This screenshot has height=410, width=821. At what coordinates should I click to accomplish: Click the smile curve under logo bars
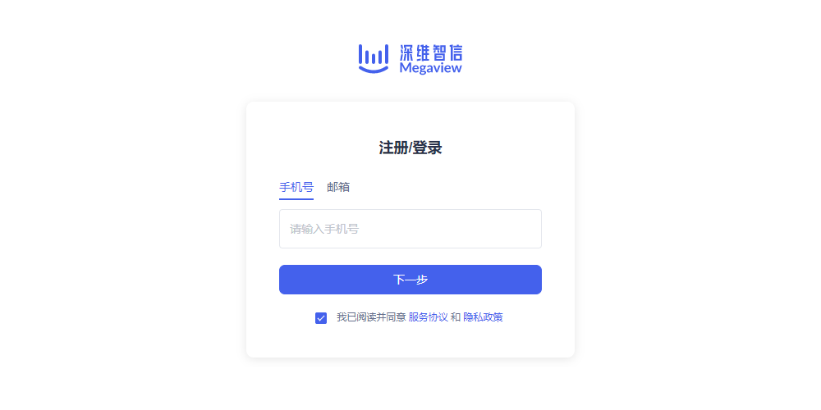374,70
